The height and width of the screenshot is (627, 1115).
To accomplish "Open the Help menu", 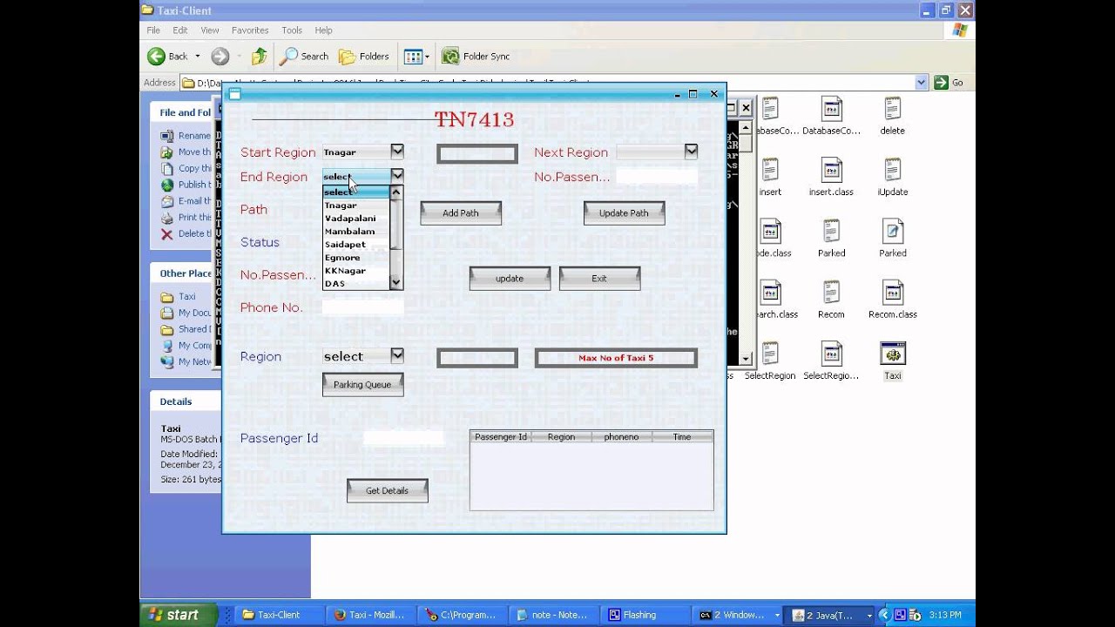I will [x=323, y=30].
